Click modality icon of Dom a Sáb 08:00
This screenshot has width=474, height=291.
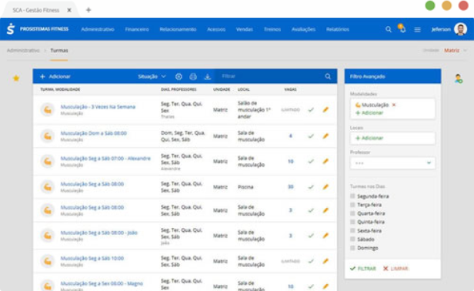(48, 136)
